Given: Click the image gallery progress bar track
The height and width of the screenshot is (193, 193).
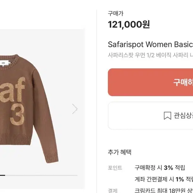Looking at the screenshot, I should [x=39, y=175].
